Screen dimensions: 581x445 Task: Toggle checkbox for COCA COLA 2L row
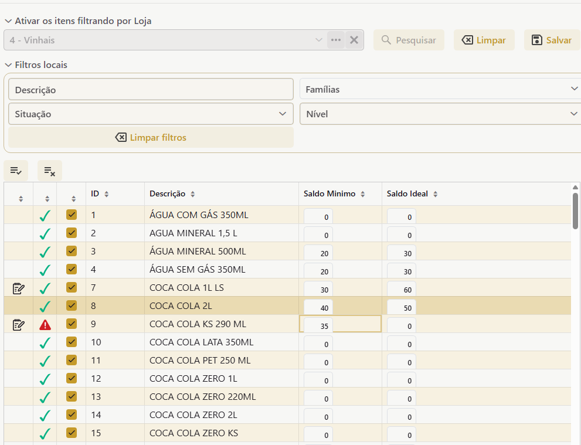[x=72, y=305]
